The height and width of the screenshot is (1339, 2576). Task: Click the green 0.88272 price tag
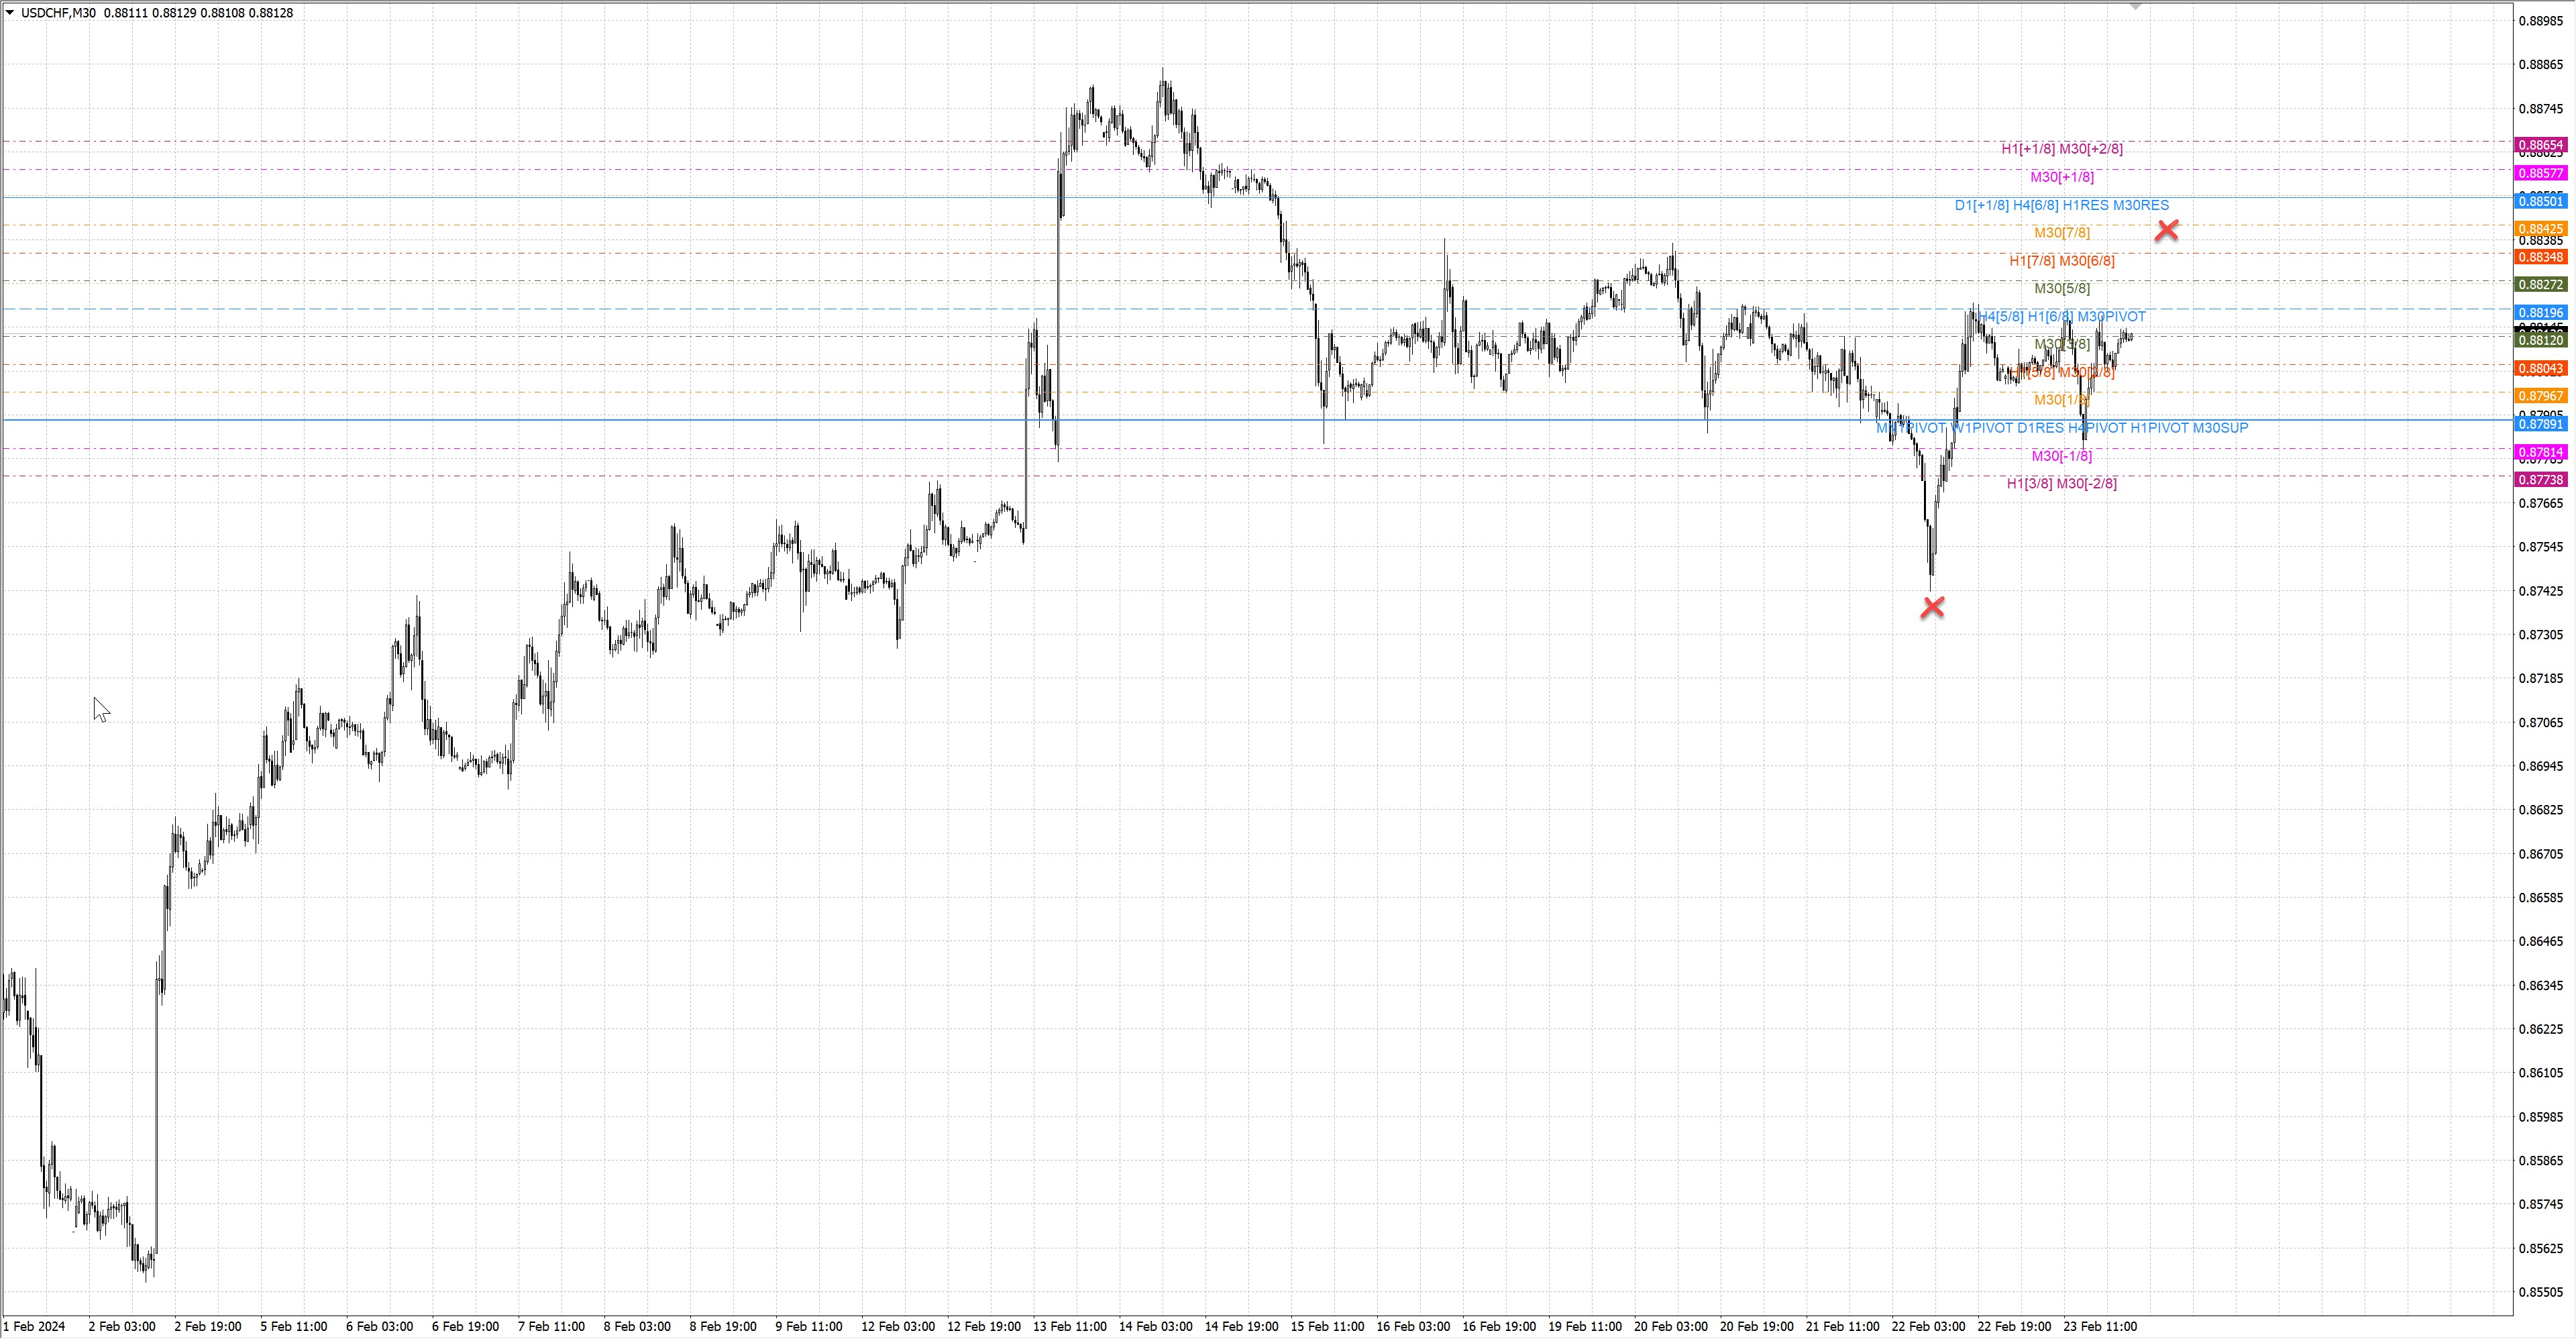click(2540, 285)
